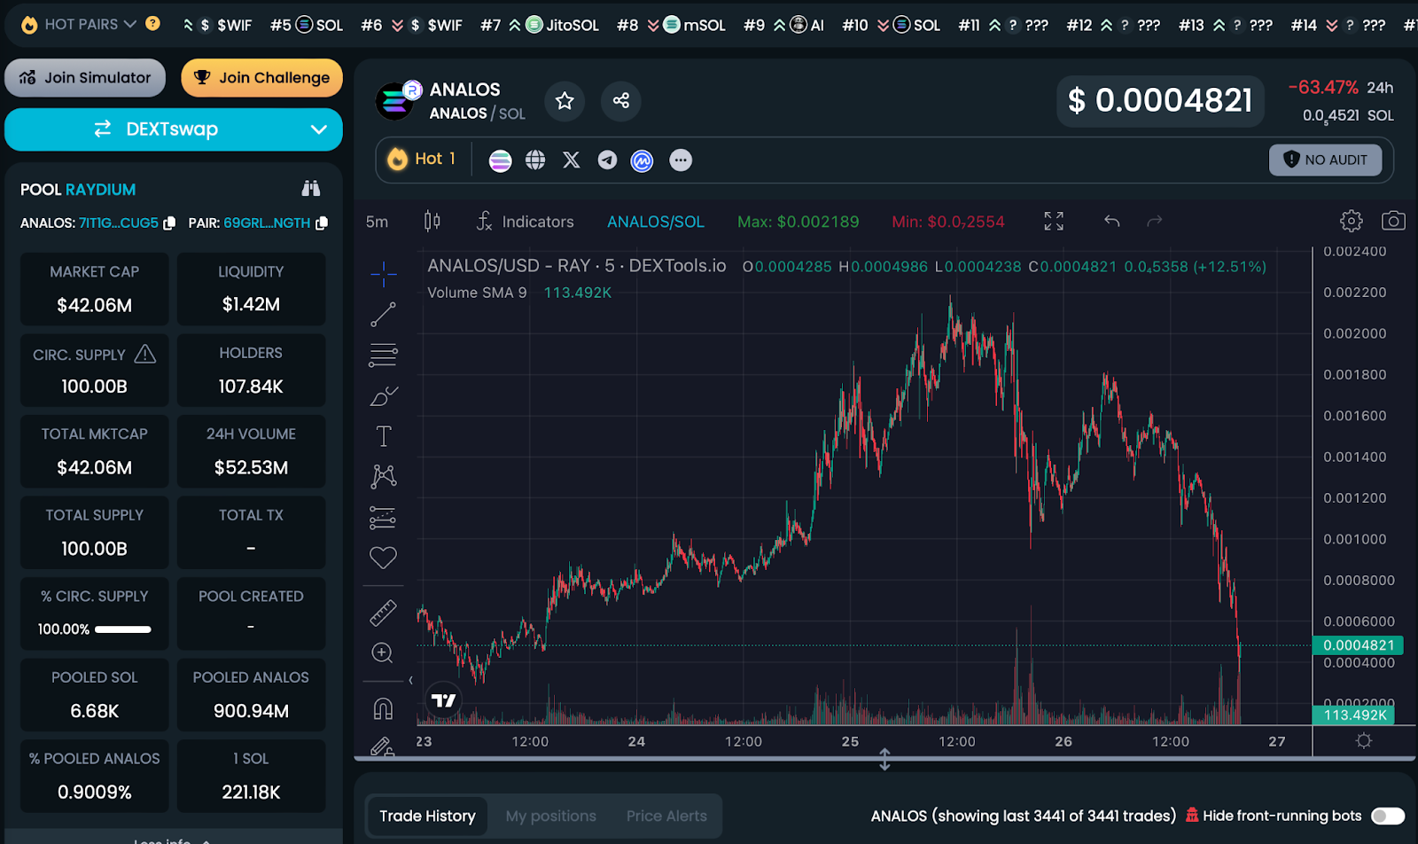Click the Volume SMA 9 indicator label
The image size is (1418, 844).
coord(477,293)
